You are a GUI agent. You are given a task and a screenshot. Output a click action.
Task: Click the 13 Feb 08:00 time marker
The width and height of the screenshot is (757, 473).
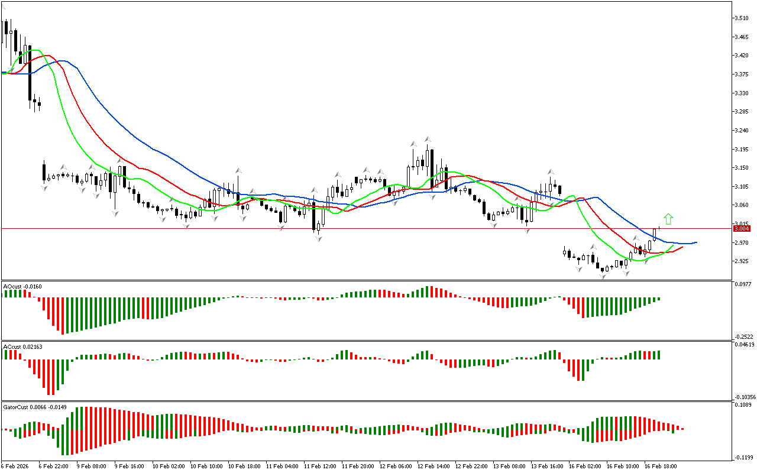[510, 466]
